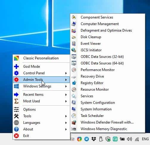
Task: Click the Windows Memory Diagnostic chip icon
Action: (74, 129)
